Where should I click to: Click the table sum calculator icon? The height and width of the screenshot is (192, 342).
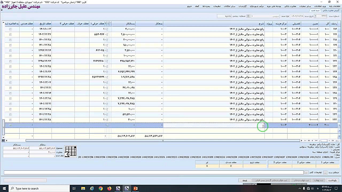(71, 151)
